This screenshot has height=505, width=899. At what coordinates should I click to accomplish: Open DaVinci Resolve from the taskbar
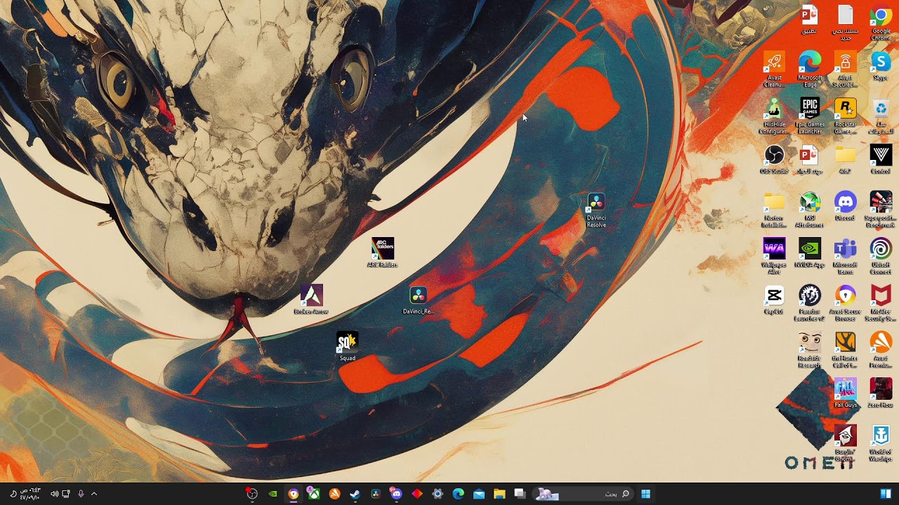point(376,494)
